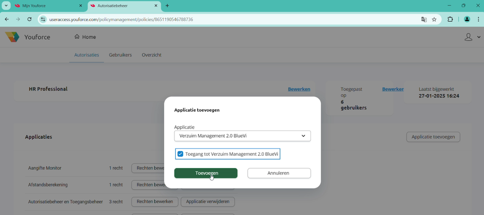Open the Home link with house icon
Viewport: 484px width, 215px height.
85,37
